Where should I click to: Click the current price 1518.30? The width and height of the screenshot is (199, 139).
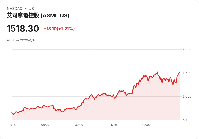[x=23, y=28]
